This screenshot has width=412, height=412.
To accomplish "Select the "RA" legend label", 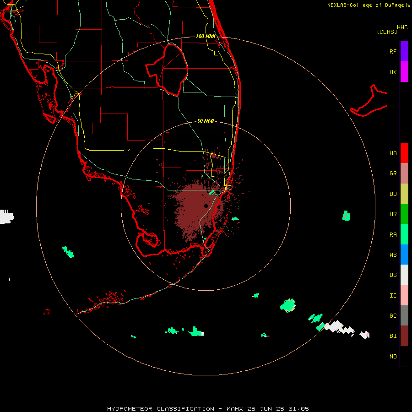I will 393,235.
